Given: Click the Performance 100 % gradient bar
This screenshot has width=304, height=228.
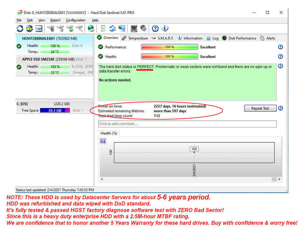Looking at the screenshot, I should [169, 47].
